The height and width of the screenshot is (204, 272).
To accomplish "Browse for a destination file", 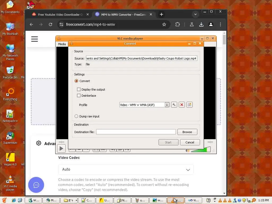I will [x=187, y=132].
